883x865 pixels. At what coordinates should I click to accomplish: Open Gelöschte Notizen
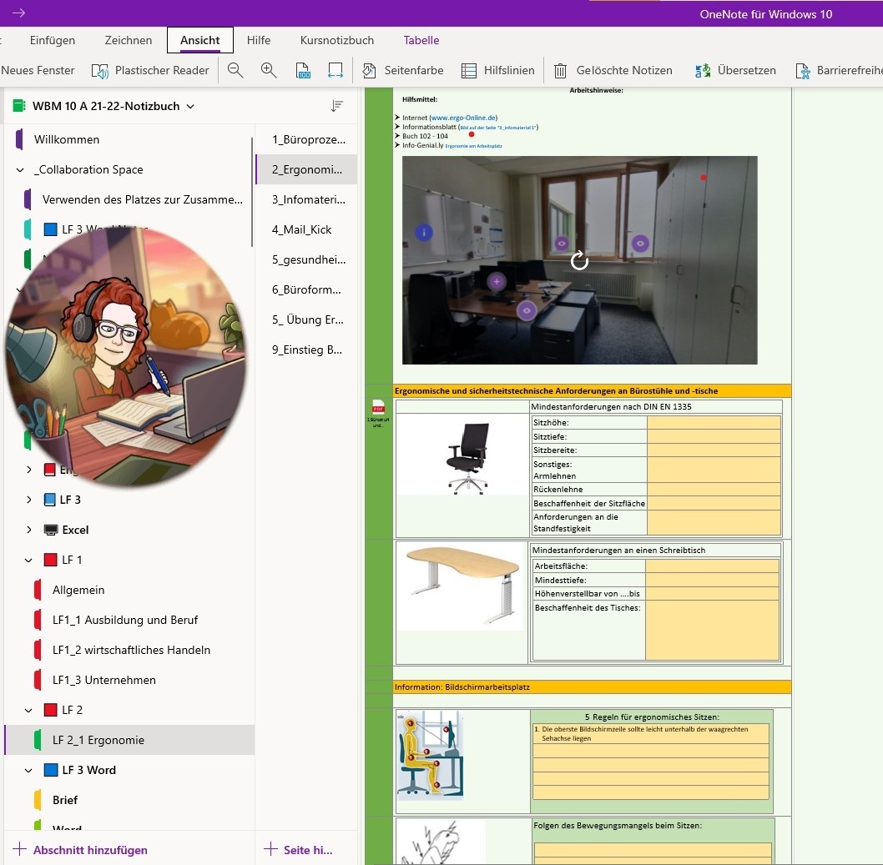point(613,70)
